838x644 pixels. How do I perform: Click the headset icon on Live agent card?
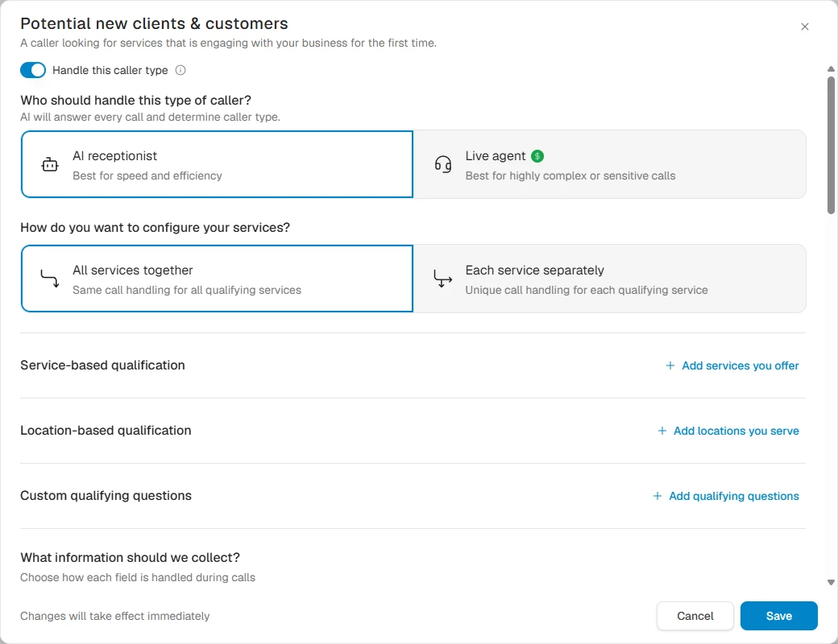coord(443,164)
